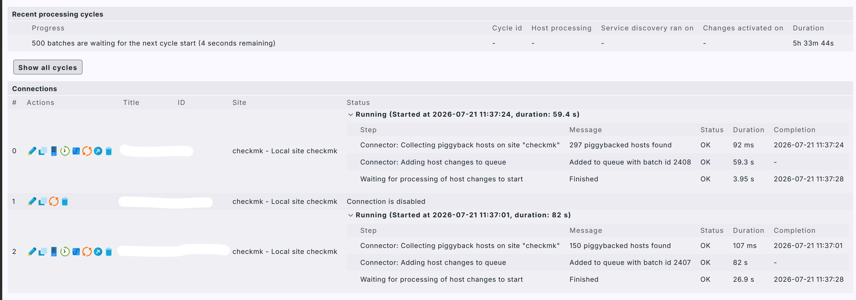Clone connection 2 using copy icon

point(43,252)
